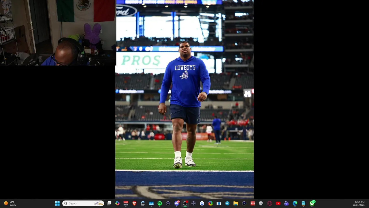Open the white window app icon
This screenshot has width=369, height=208.
219,203
